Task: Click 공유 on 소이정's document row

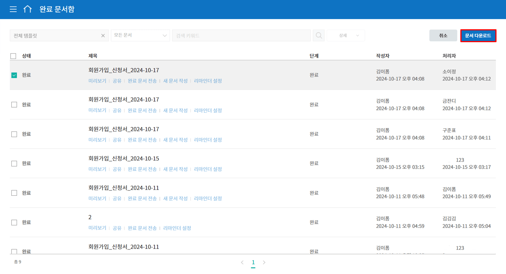Action: 117,81
